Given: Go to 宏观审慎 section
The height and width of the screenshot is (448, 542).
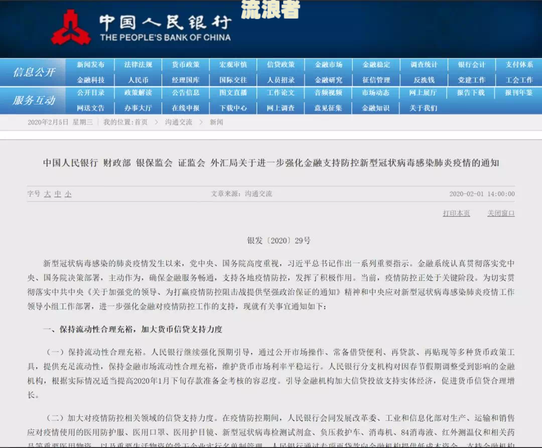Looking at the screenshot, I should point(233,65).
